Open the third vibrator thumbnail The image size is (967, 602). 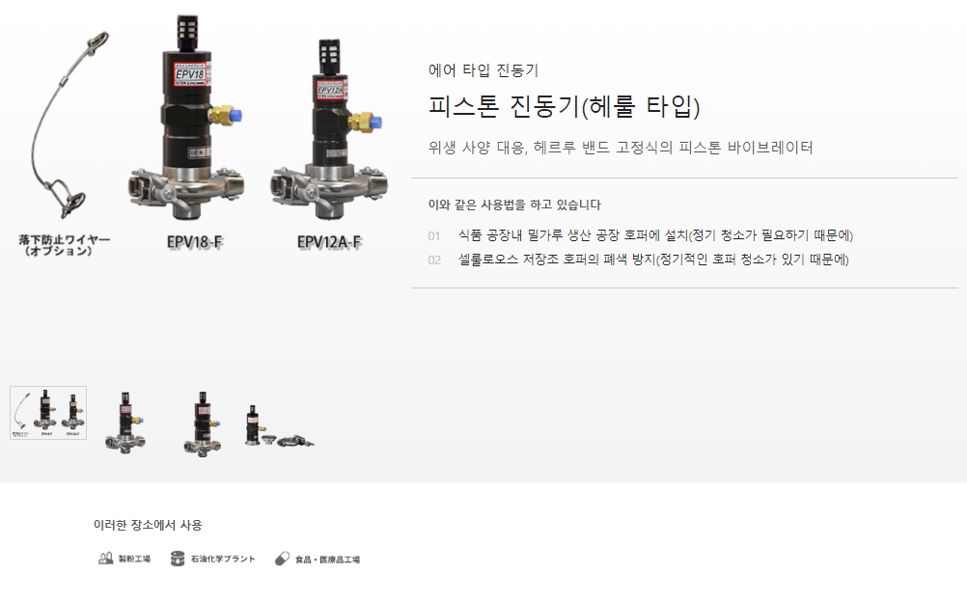(x=203, y=424)
